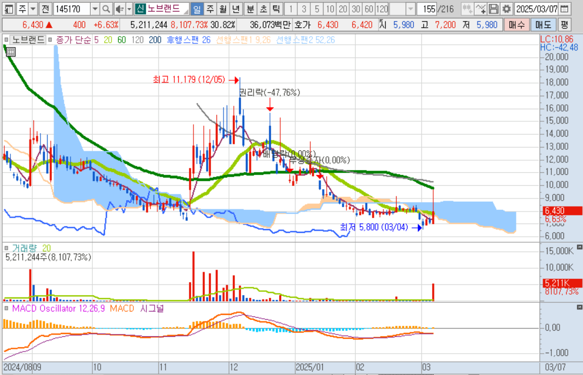Toggle the square before 노브랜드 legend

point(6,39)
